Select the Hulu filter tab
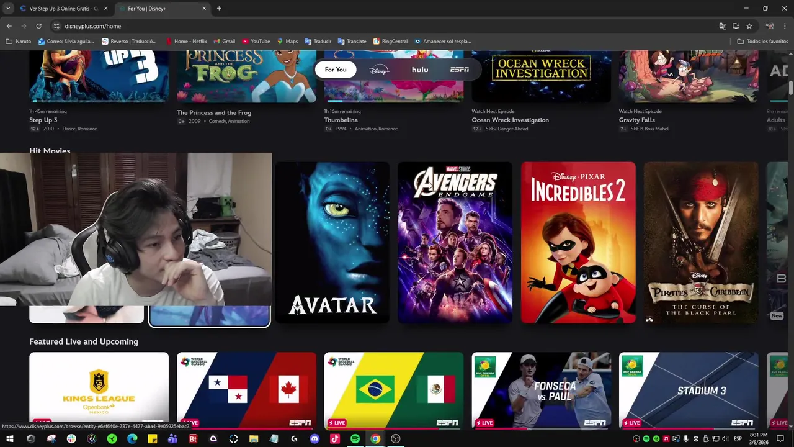The image size is (794, 447). click(x=420, y=70)
